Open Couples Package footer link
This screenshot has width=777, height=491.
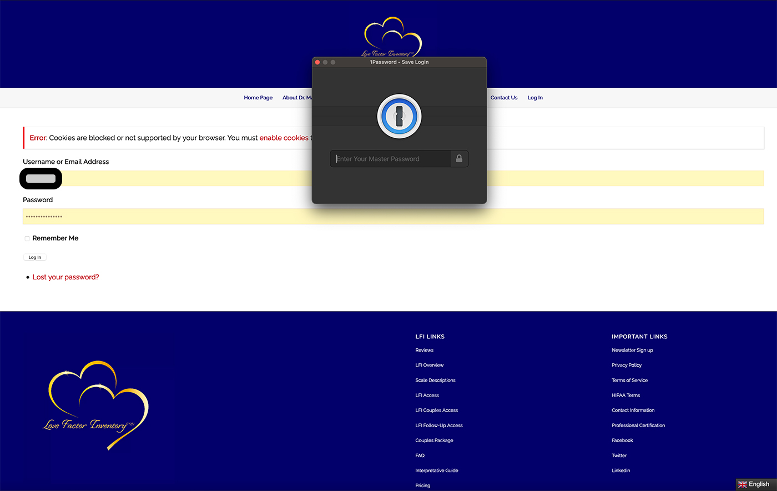point(435,440)
